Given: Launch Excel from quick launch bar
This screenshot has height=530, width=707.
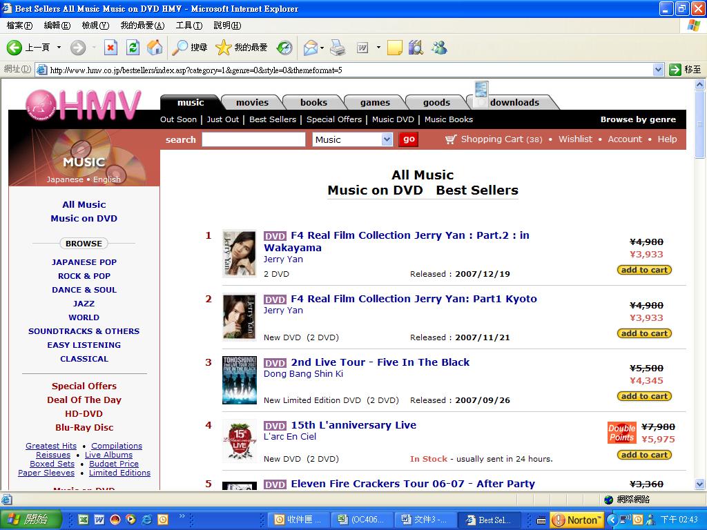Looking at the screenshot, I should (84, 520).
